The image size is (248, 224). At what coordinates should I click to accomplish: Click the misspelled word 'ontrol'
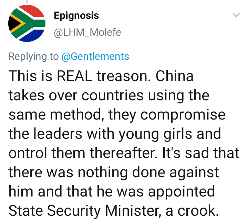tap(28, 153)
